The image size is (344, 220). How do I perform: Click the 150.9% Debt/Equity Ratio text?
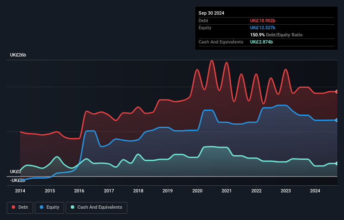276,35
